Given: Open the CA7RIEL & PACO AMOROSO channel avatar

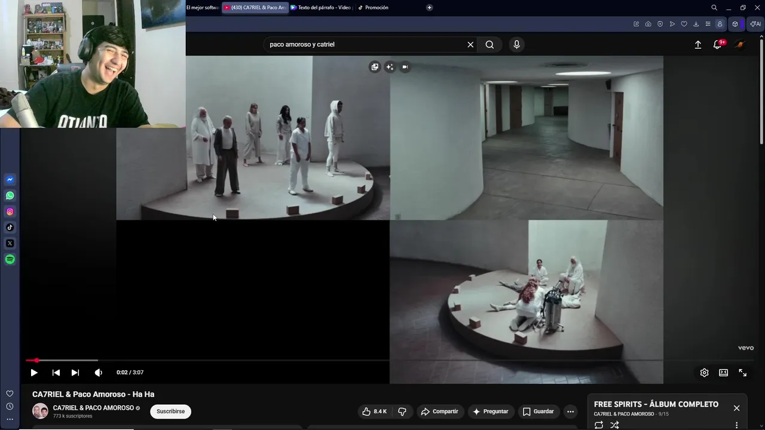Looking at the screenshot, I should pyautogui.click(x=40, y=411).
